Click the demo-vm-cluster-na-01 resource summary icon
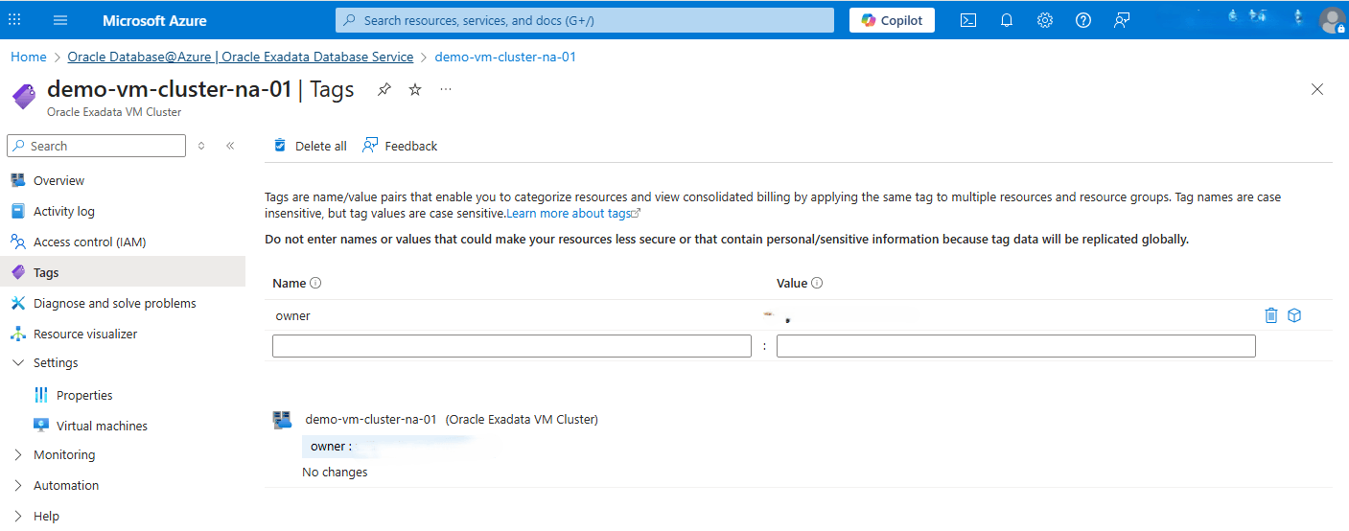Viewport: 1349px width, 531px height. coord(282,420)
